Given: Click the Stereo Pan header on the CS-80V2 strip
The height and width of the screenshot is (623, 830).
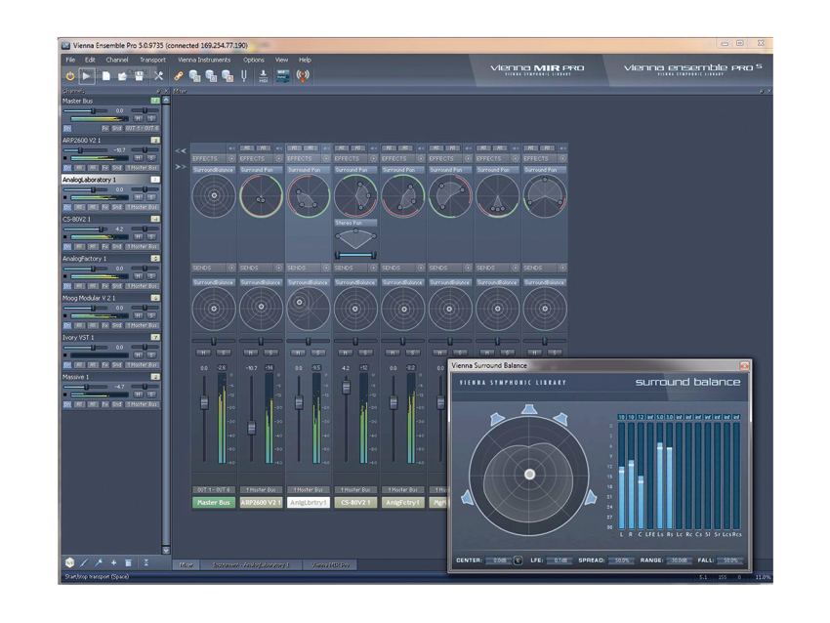Looking at the screenshot, I should [355, 223].
